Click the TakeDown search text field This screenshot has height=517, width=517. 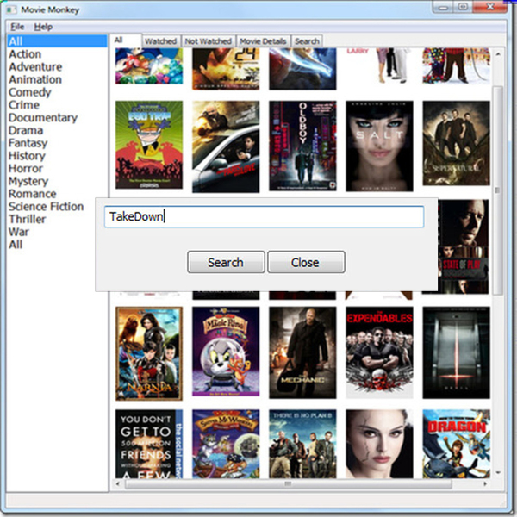tap(265, 217)
